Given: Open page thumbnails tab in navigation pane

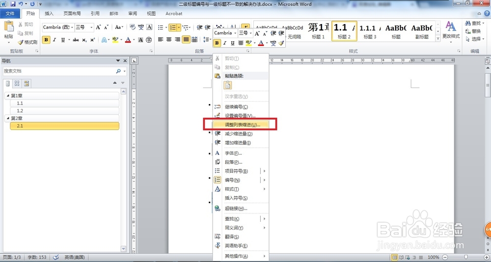Looking at the screenshot, I should click(17, 83).
